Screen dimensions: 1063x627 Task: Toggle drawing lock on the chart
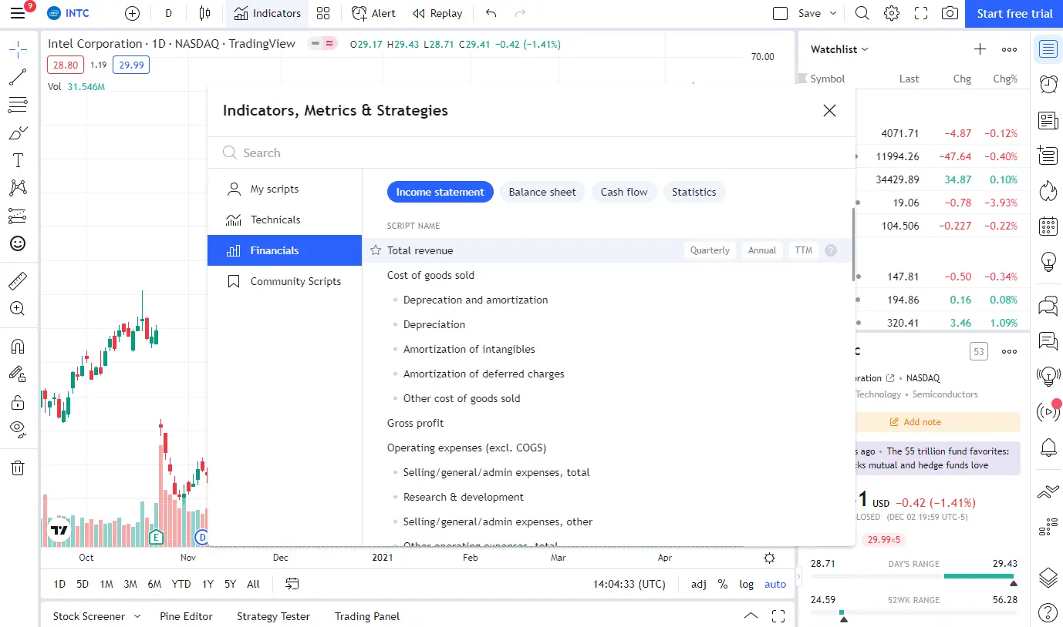[19, 401]
